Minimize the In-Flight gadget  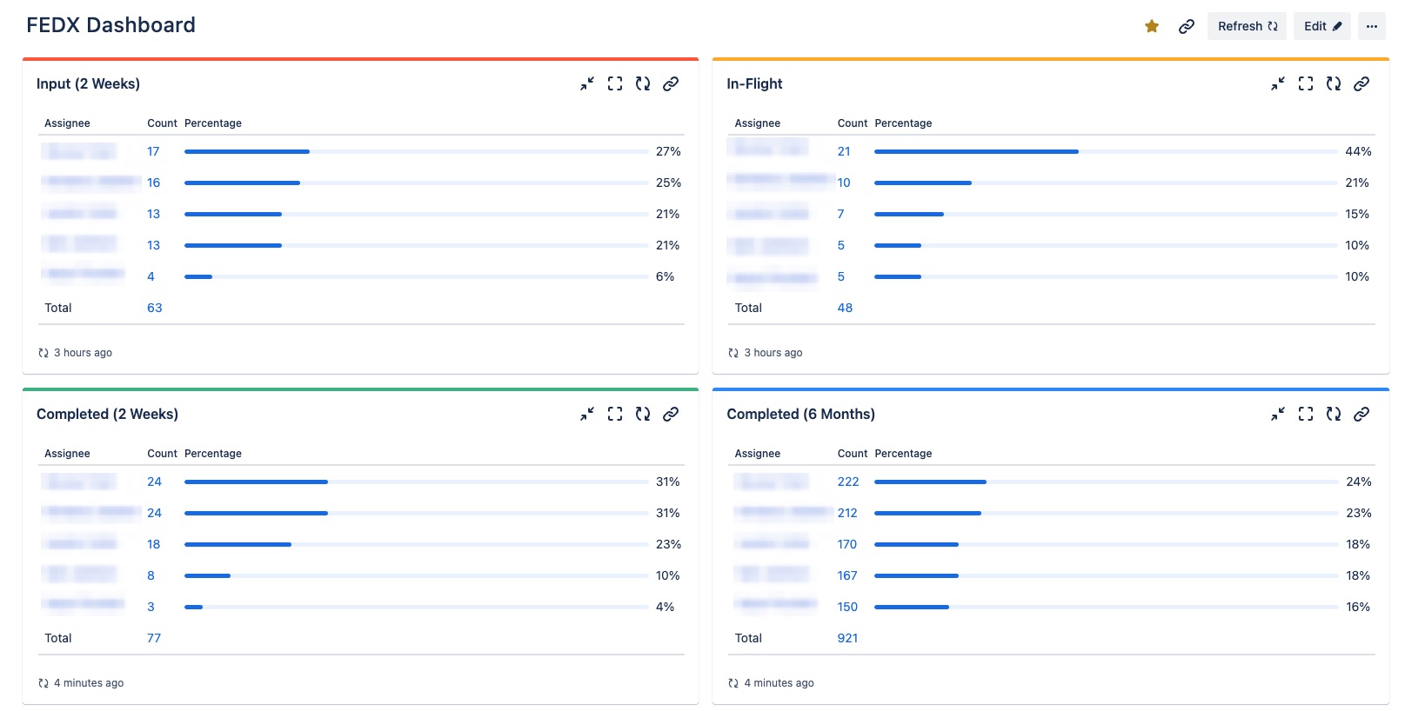[1278, 83]
